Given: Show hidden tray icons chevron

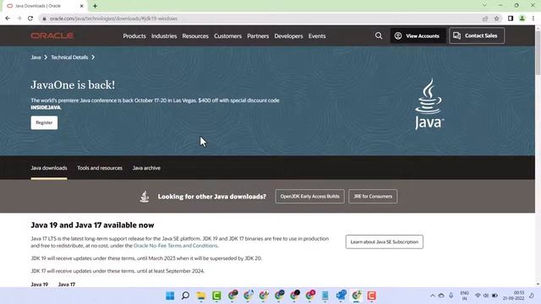Looking at the screenshot, I should click(x=432, y=296).
